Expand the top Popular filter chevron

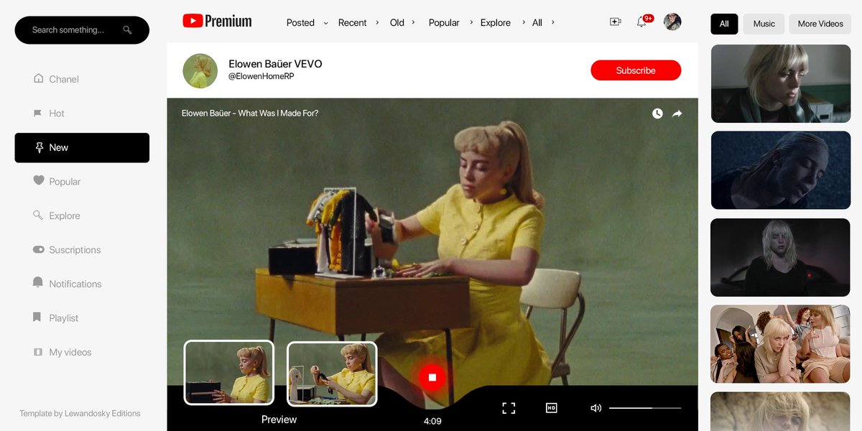[471, 22]
